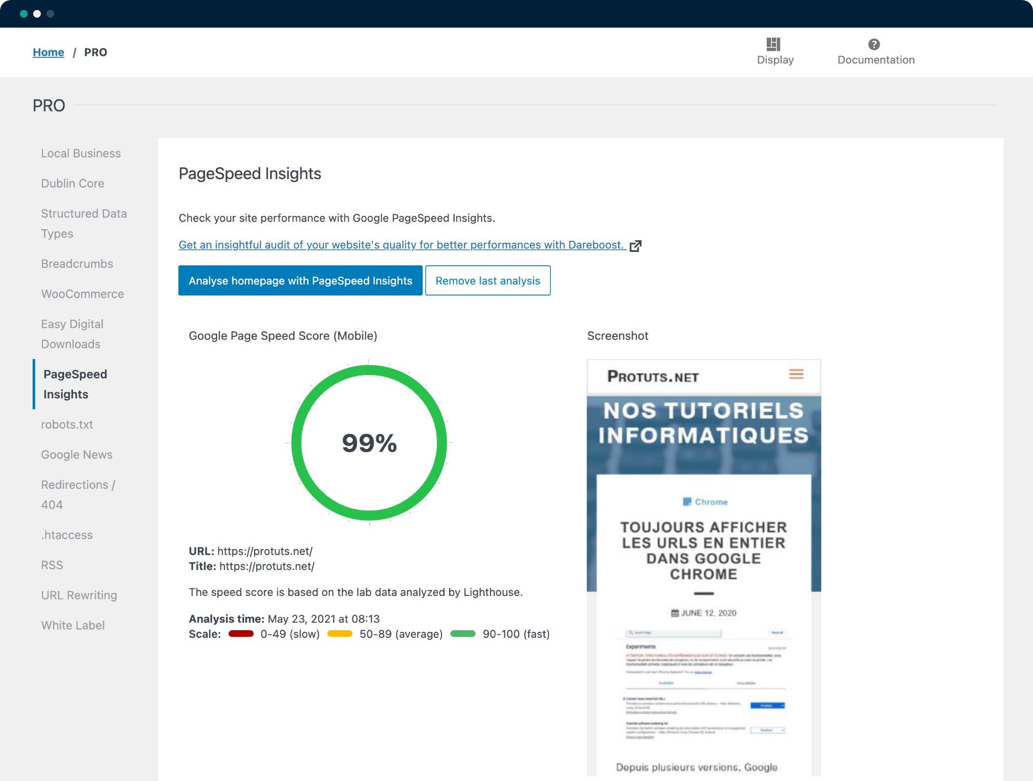Click the 99% speed score gauge
Image resolution: width=1033 pixels, height=781 pixels.
pyautogui.click(x=369, y=442)
